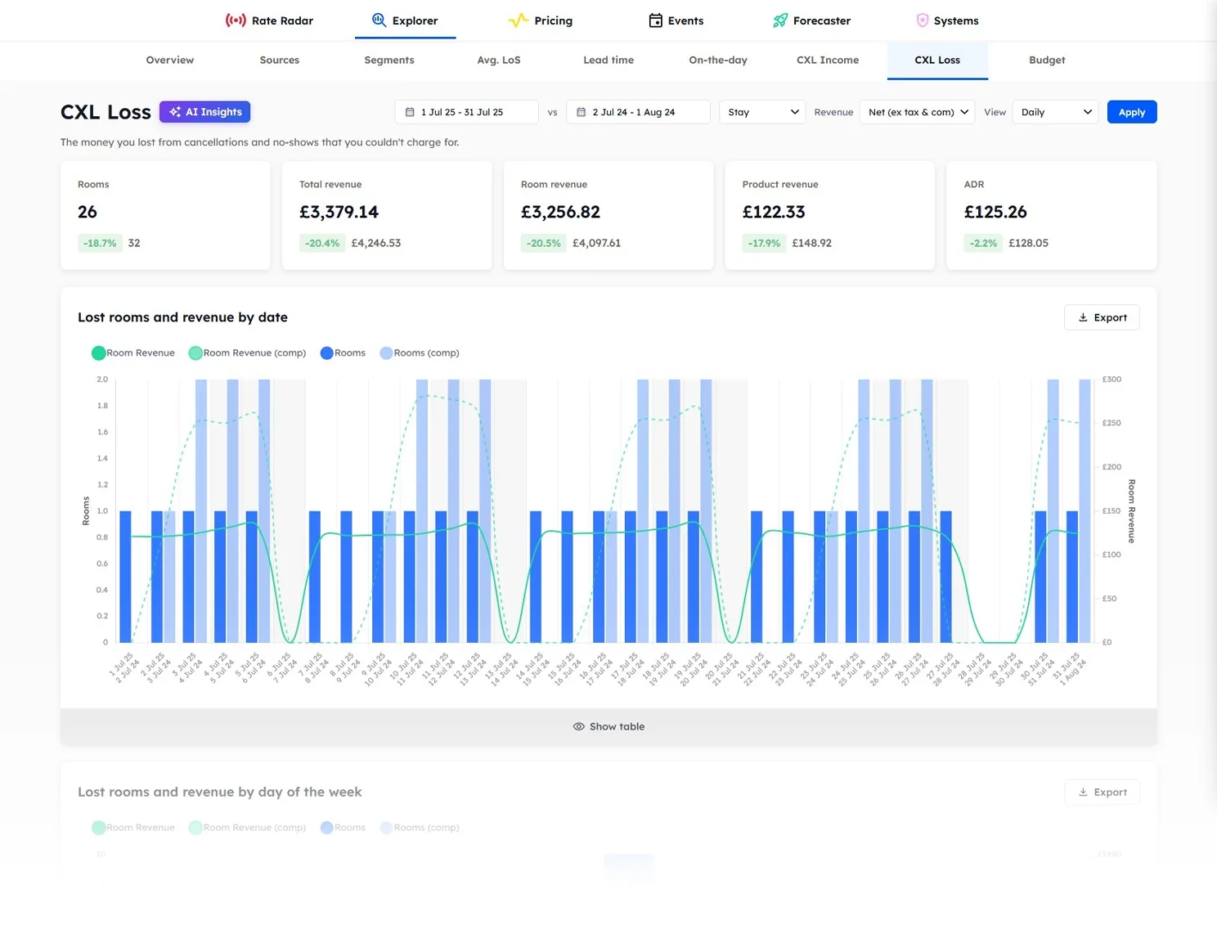Expand the Show table bar
The width and height of the screenshot is (1217, 943).
click(x=608, y=726)
